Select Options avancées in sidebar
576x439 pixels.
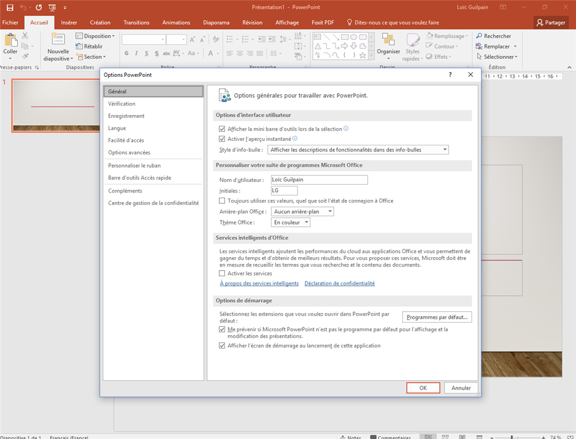153,152
